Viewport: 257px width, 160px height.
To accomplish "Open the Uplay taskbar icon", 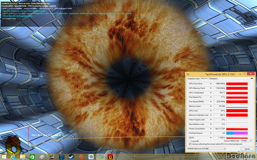I will click(91, 157).
